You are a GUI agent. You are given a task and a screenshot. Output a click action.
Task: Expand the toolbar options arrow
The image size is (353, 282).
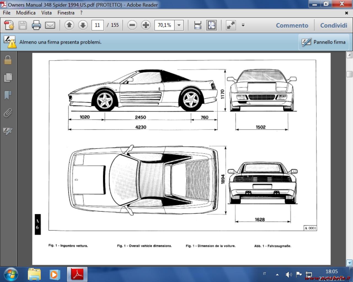pos(243,25)
